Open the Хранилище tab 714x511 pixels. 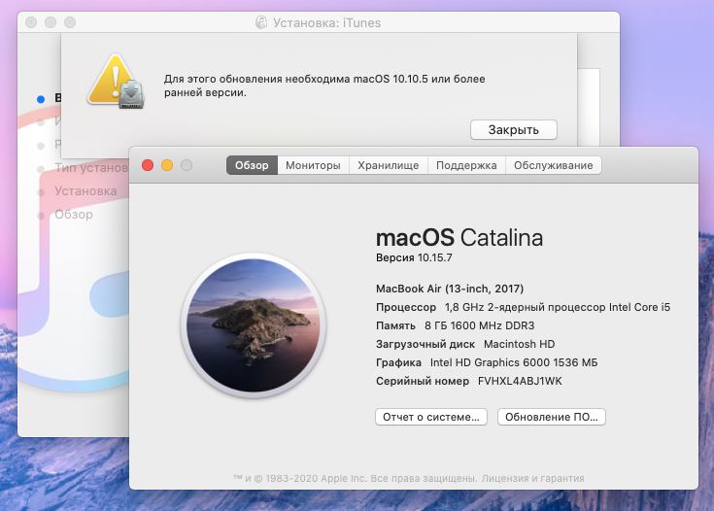[x=388, y=165]
